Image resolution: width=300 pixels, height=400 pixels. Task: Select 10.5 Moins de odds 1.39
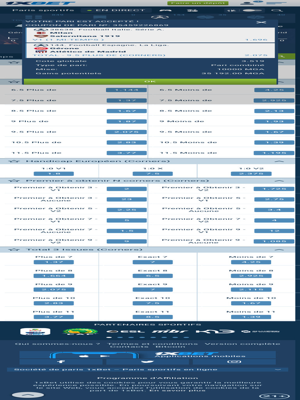pos(274,142)
